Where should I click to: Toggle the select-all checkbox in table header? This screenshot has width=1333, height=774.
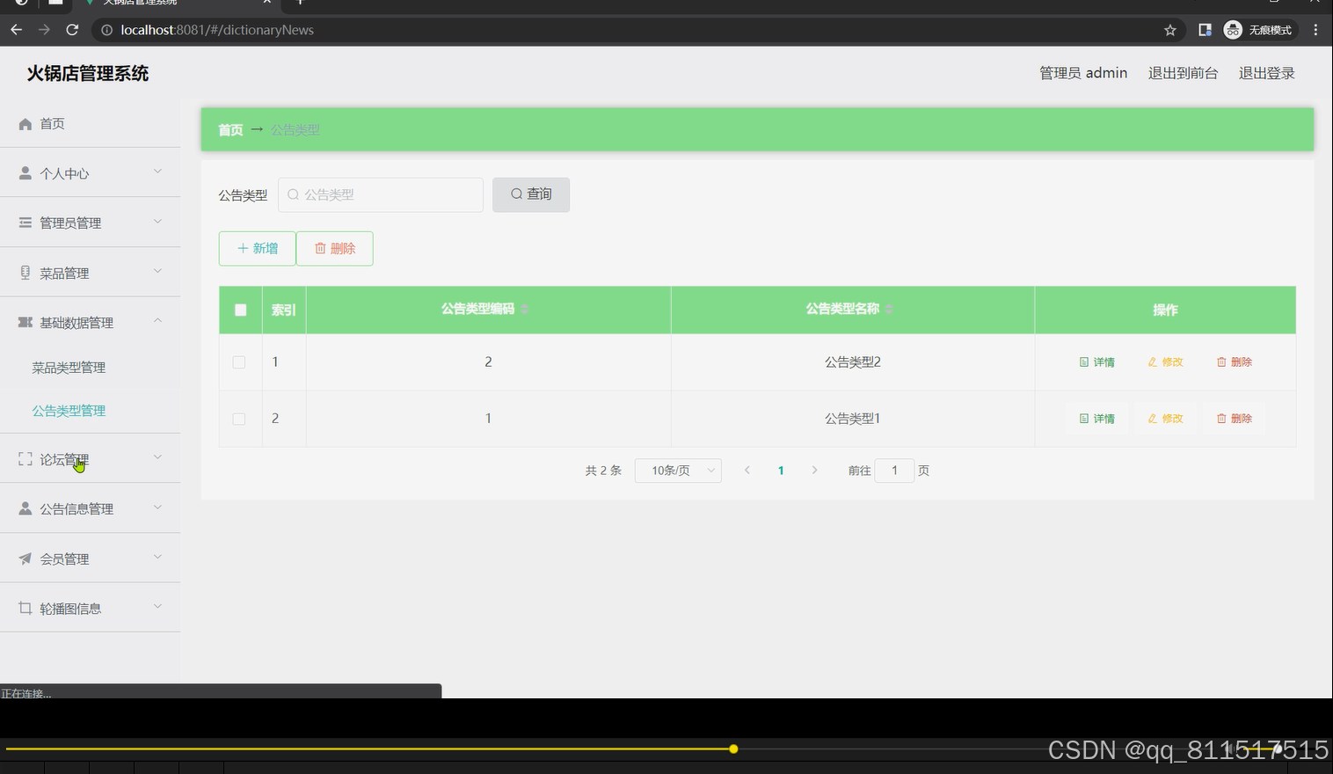pos(241,310)
